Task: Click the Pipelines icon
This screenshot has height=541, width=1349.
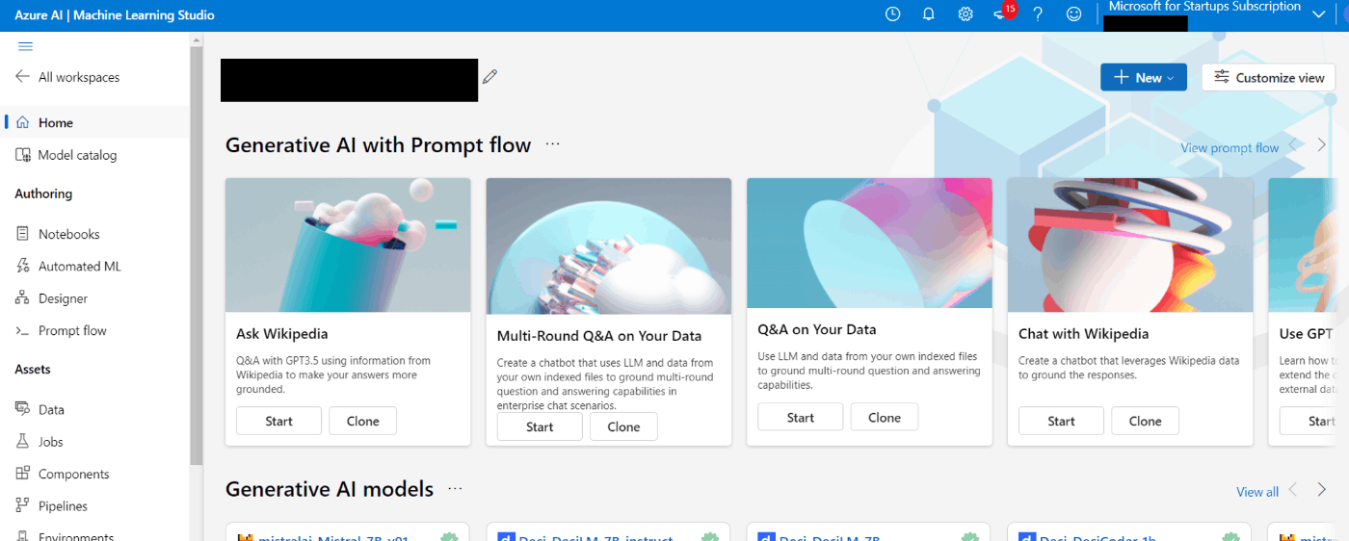Action: coord(22,505)
